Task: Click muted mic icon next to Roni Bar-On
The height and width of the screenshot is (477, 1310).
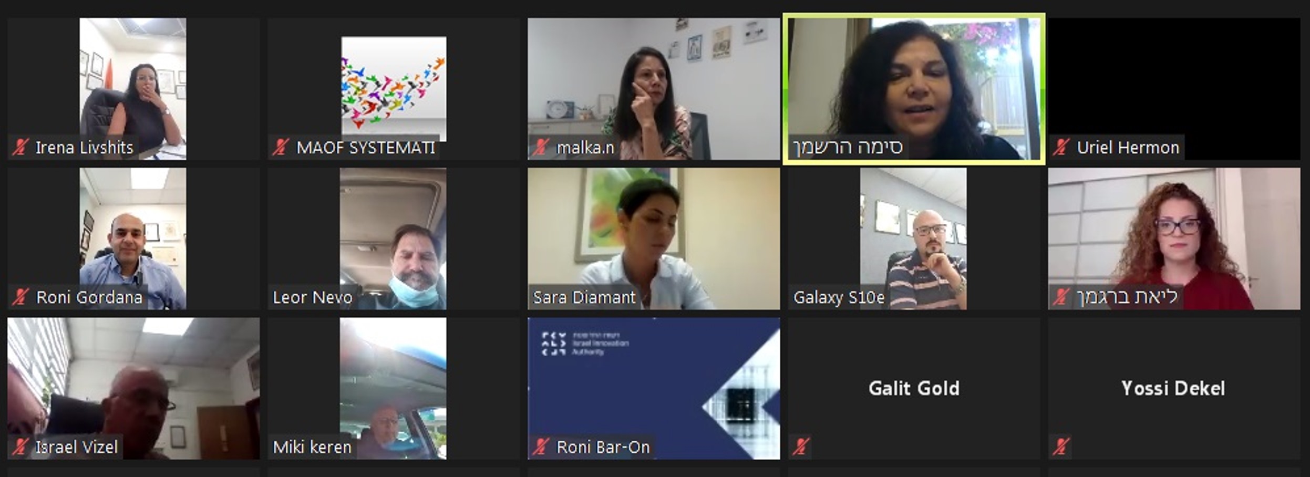Action: (x=541, y=447)
